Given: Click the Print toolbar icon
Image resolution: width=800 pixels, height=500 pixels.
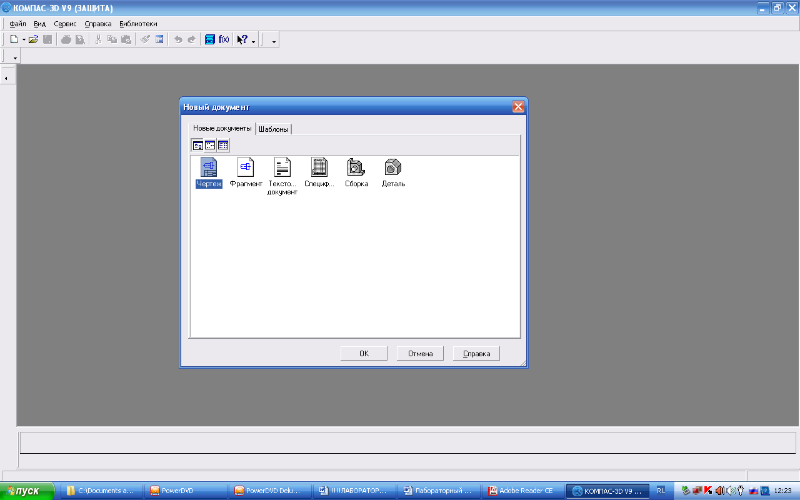Looking at the screenshot, I should point(66,39).
